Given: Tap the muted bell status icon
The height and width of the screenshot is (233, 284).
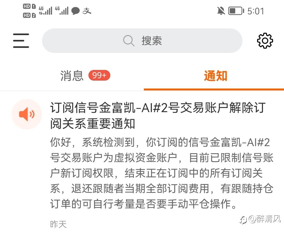Looking at the screenshot, I should 221,11.
